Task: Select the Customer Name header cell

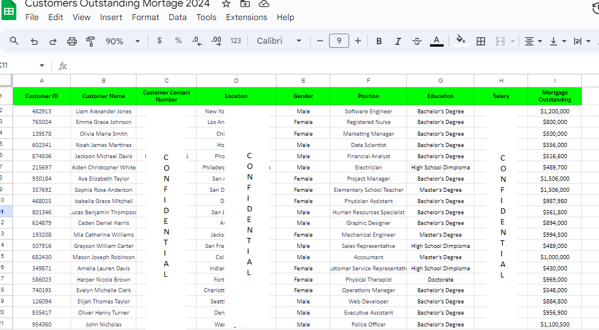Action: [x=103, y=96]
